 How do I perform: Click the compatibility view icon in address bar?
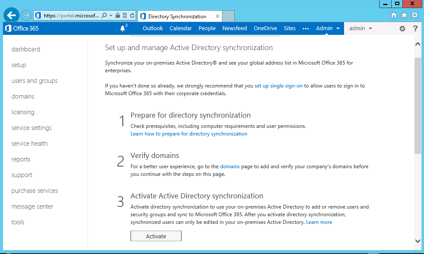tap(125, 15)
